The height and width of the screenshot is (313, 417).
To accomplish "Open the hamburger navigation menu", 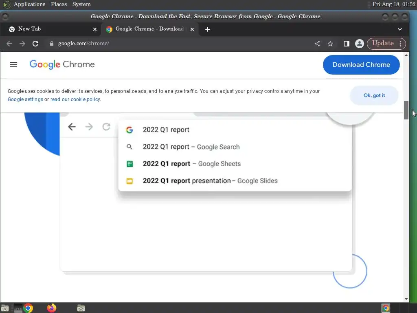I will [x=13, y=65].
